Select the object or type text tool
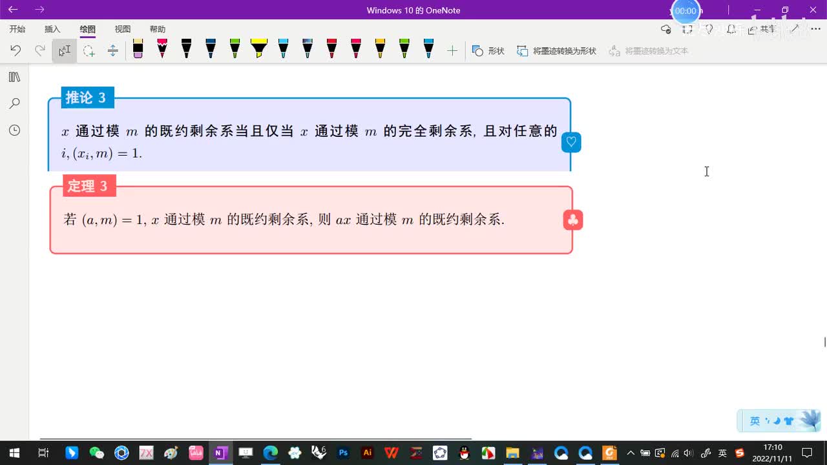 point(65,50)
